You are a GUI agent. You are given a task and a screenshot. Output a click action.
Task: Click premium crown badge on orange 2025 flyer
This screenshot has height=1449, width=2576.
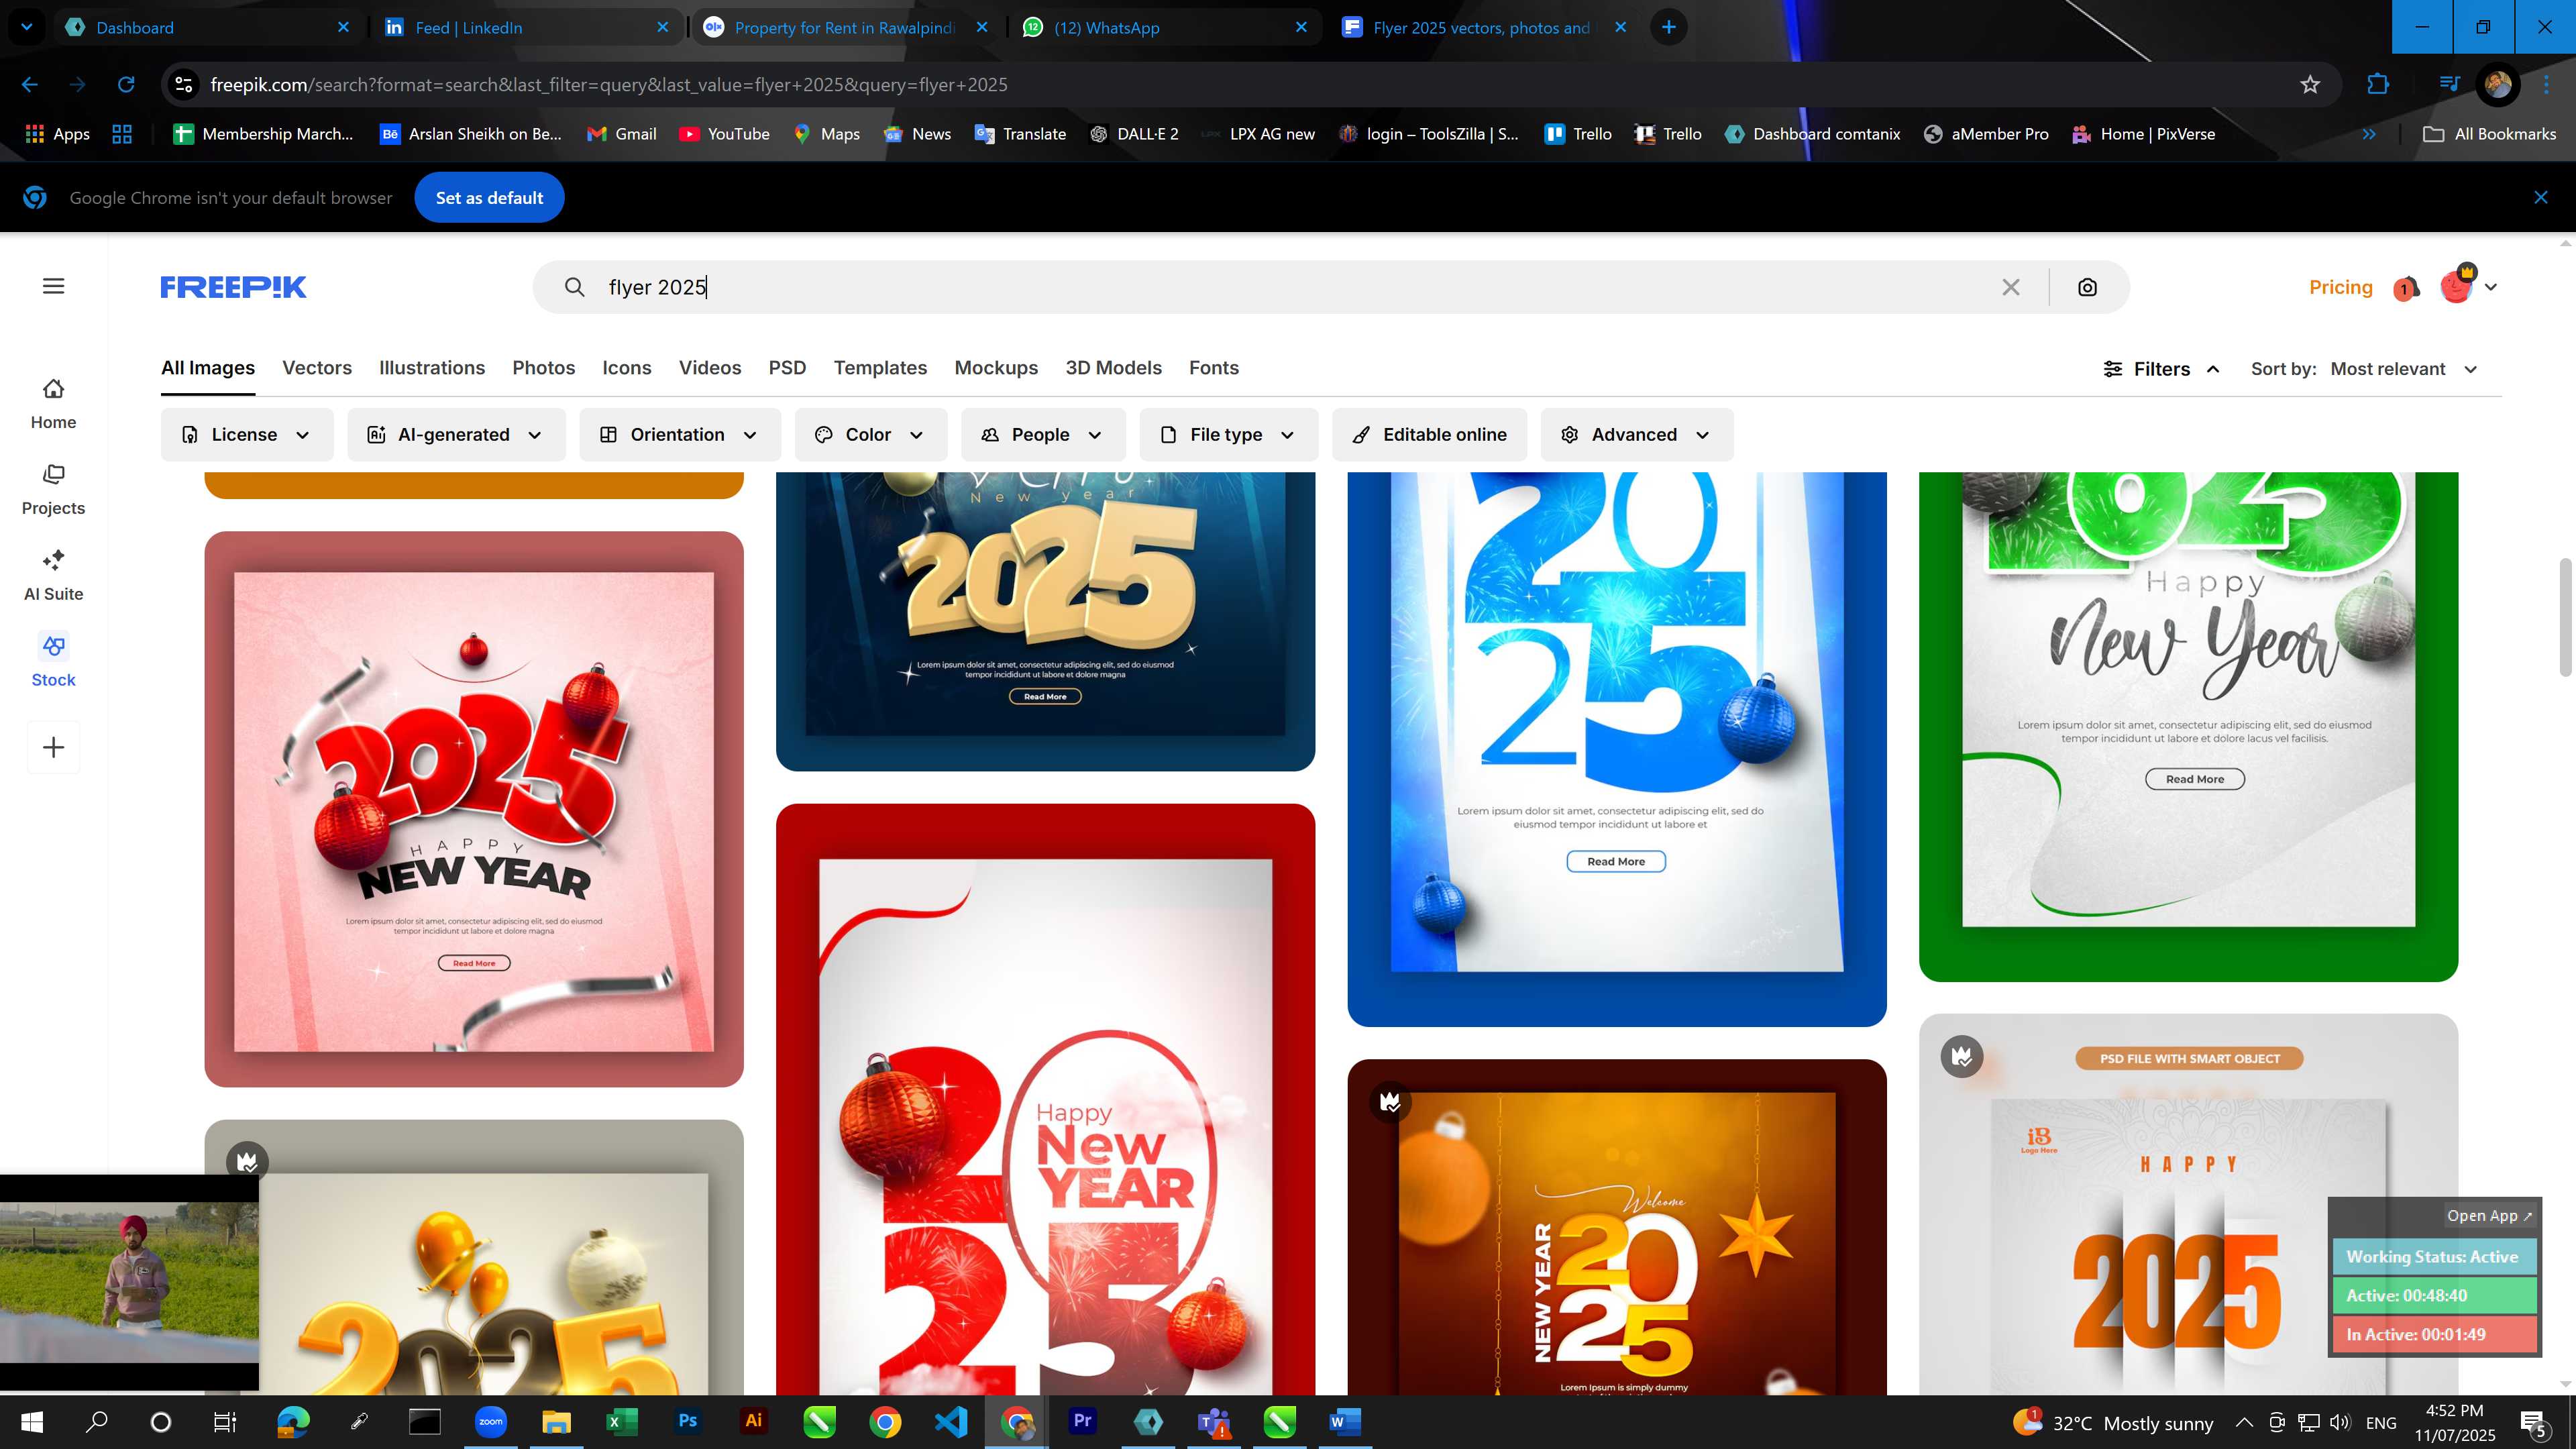(1390, 1102)
